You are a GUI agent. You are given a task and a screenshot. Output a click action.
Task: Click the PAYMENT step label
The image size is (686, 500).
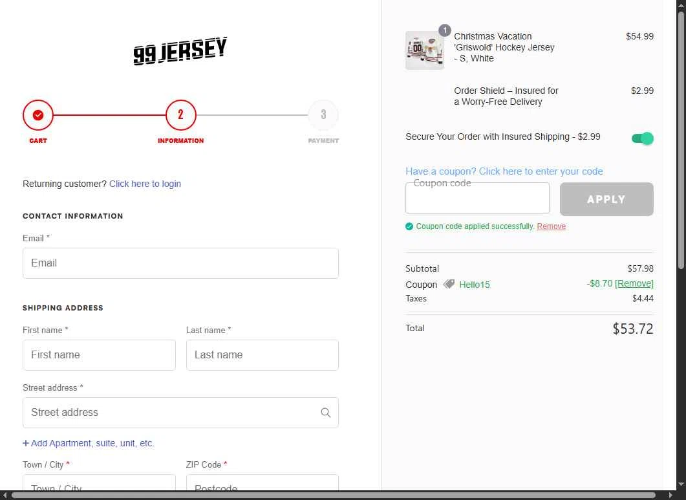(x=323, y=140)
